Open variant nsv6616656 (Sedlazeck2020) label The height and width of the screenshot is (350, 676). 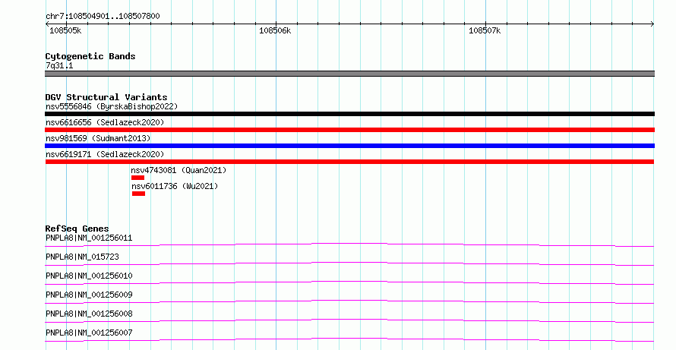point(105,122)
